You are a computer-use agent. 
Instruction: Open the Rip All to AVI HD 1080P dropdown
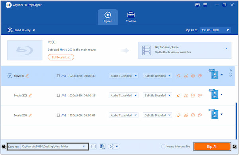(215, 30)
